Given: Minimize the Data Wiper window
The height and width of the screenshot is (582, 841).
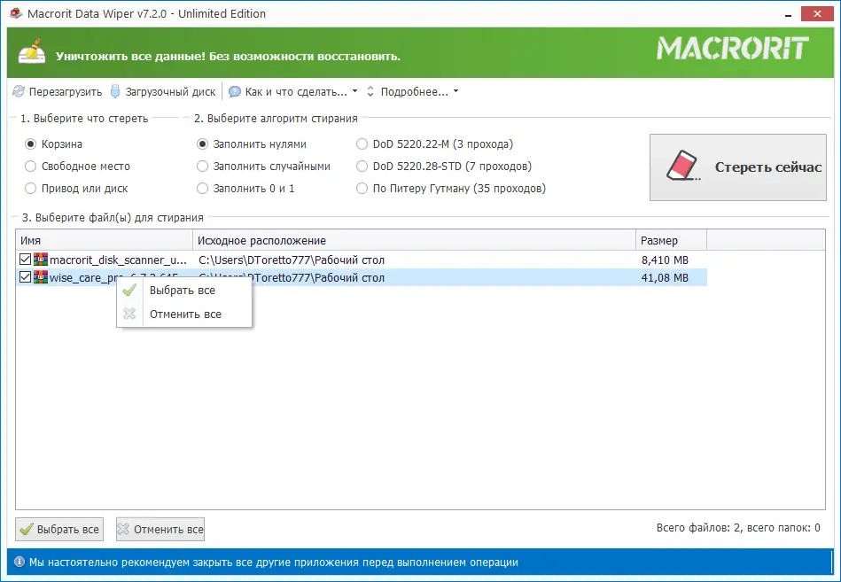Looking at the screenshot, I should pyautogui.click(x=788, y=14).
